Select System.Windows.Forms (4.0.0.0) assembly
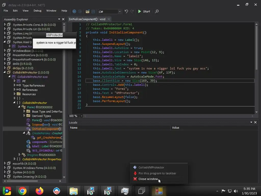 pyautogui.click(x=34, y=168)
